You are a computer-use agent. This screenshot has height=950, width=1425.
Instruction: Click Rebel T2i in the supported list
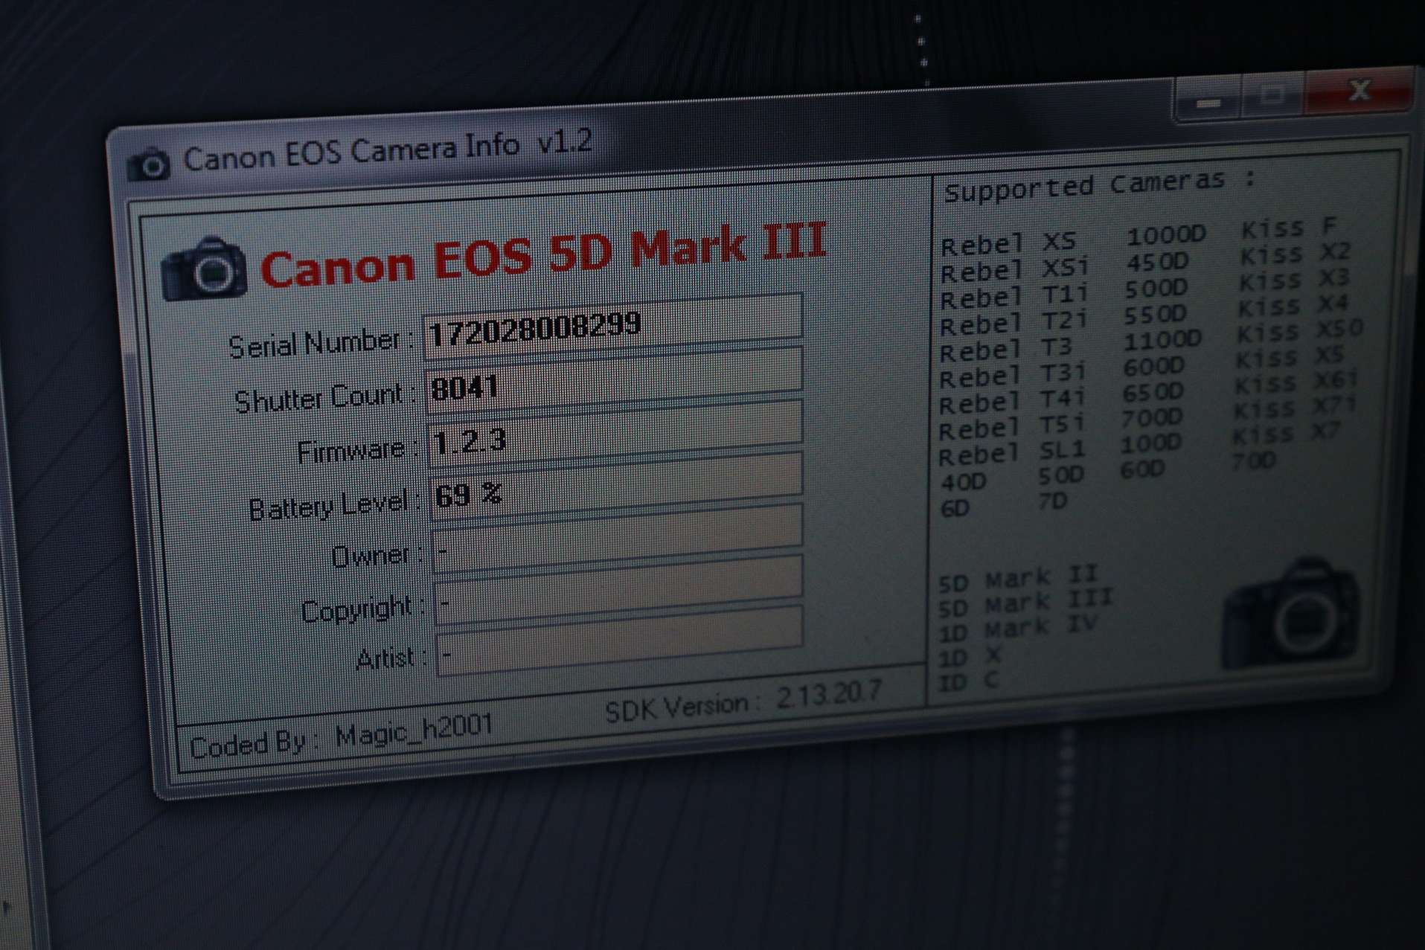point(1013,322)
